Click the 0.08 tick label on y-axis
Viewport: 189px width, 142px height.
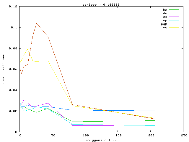pos(12,48)
